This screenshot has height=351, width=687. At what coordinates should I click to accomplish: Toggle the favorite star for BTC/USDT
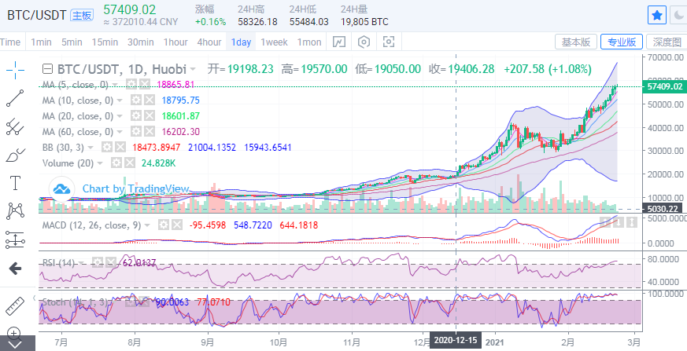[657, 16]
